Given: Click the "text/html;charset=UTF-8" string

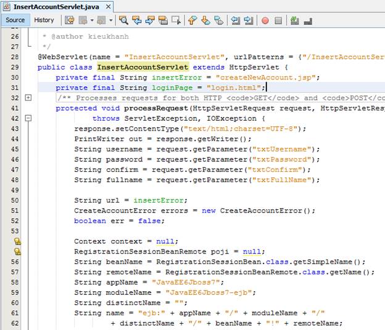Looking at the screenshot, I should pos(241,129).
